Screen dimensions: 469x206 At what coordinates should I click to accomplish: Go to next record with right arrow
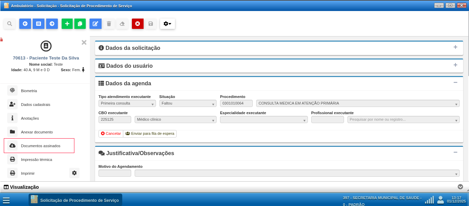(x=52, y=24)
